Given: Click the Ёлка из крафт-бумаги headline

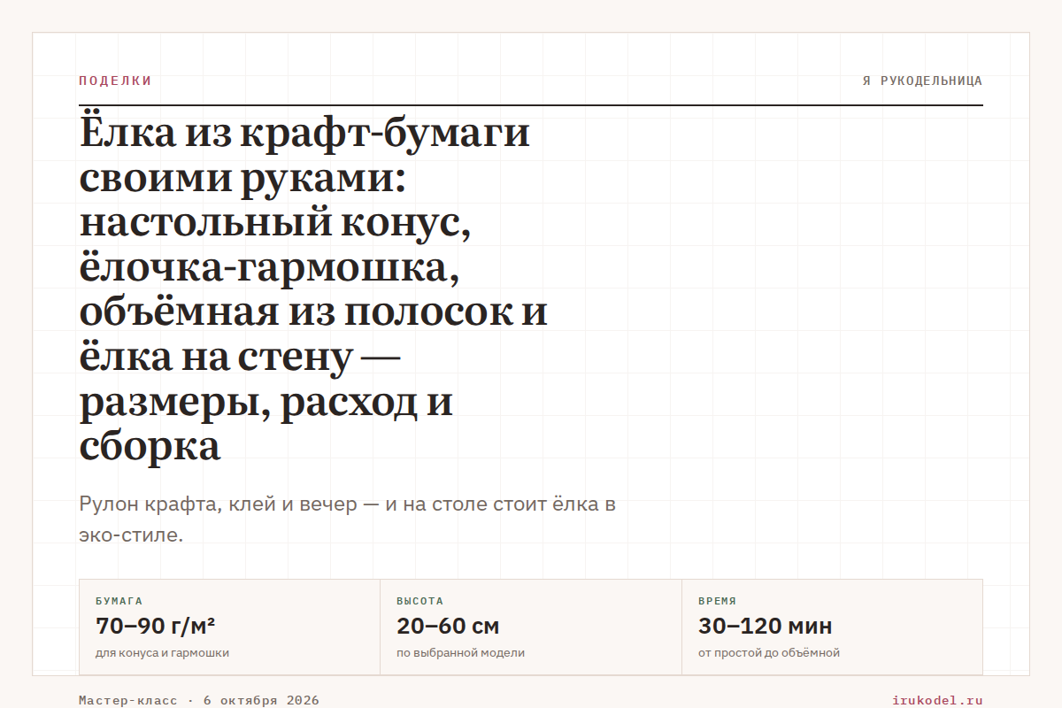Looking at the screenshot, I should 313,290.
